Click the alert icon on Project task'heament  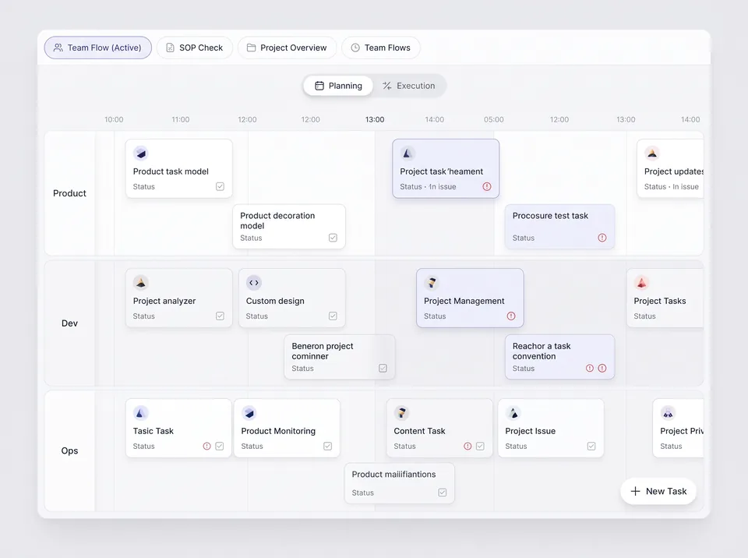pos(486,186)
